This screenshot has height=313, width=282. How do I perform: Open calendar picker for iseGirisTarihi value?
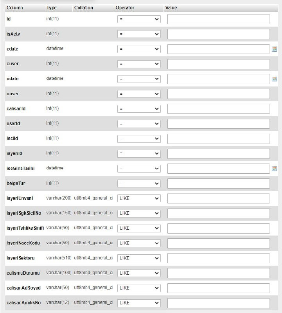(275, 168)
